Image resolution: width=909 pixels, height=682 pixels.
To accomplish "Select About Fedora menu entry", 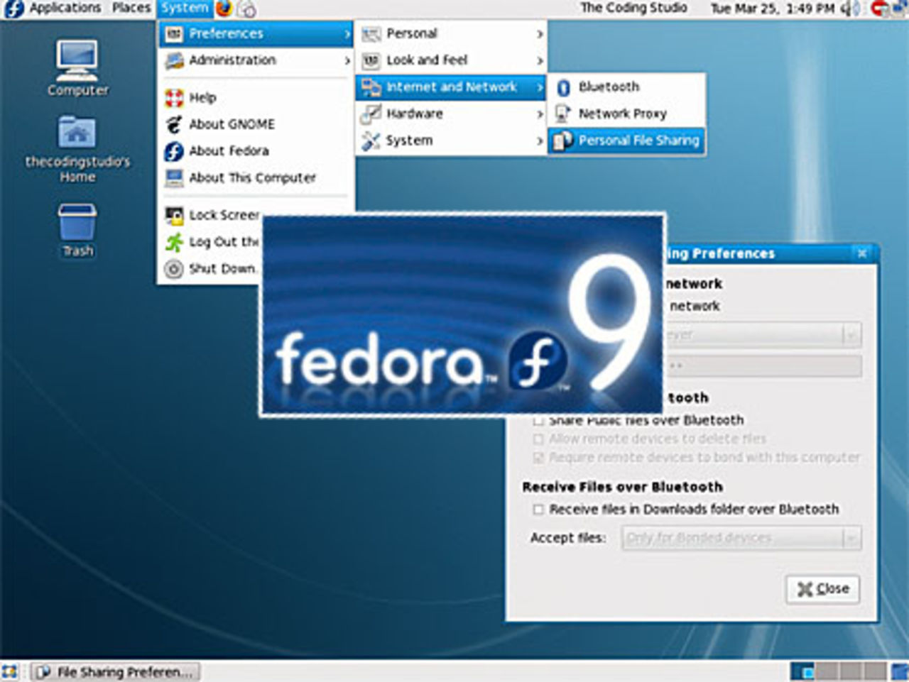I will (256, 151).
